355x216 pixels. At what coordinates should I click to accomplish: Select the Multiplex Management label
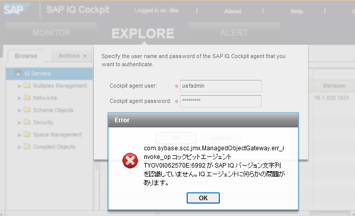click(60, 86)
